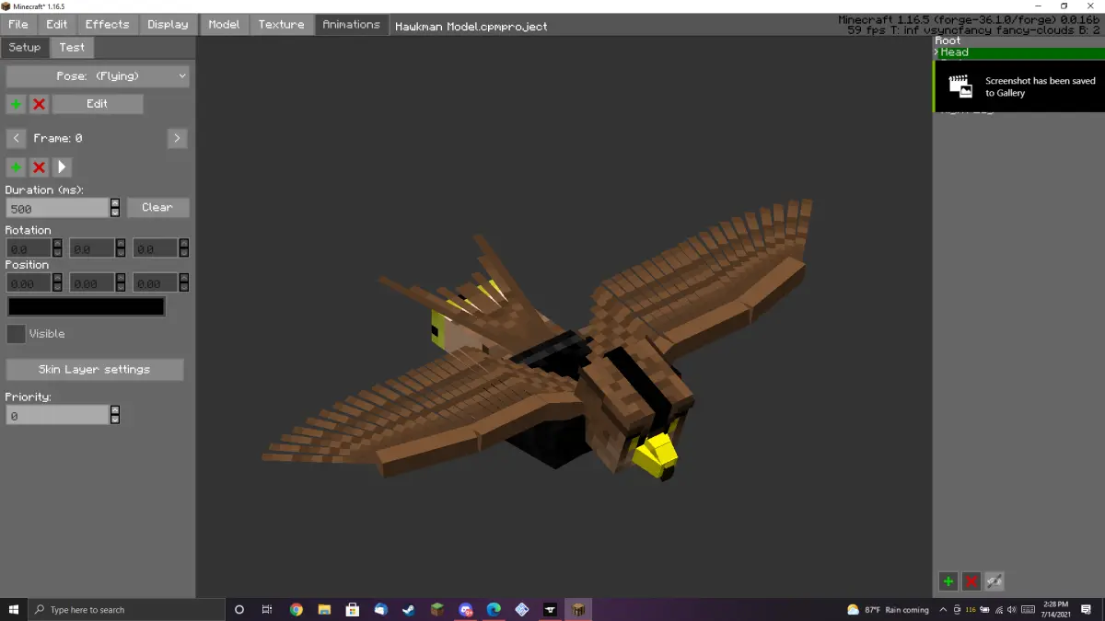Click the pose Edit button

pyautogui.click(x=98, y=104)
